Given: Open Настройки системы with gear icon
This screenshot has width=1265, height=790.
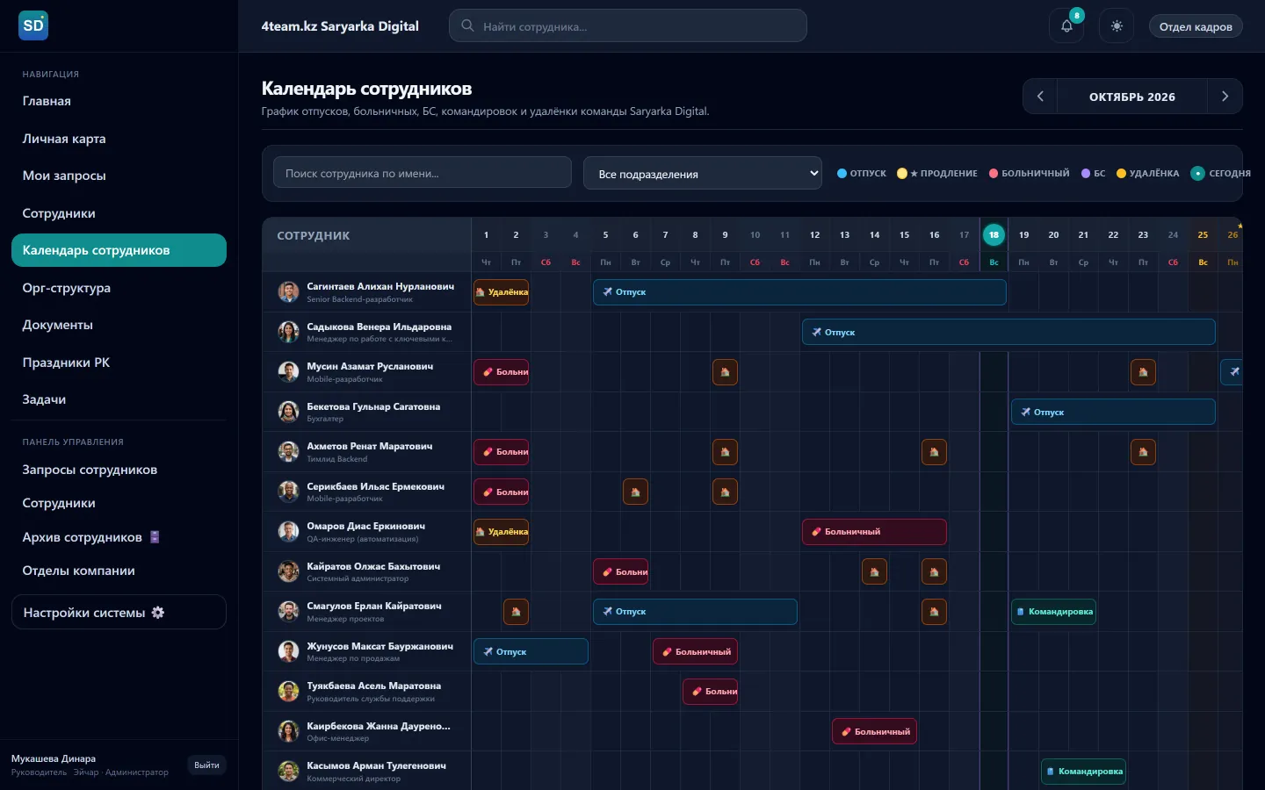Looking at the screenshot, I should [x=119, y=613].
